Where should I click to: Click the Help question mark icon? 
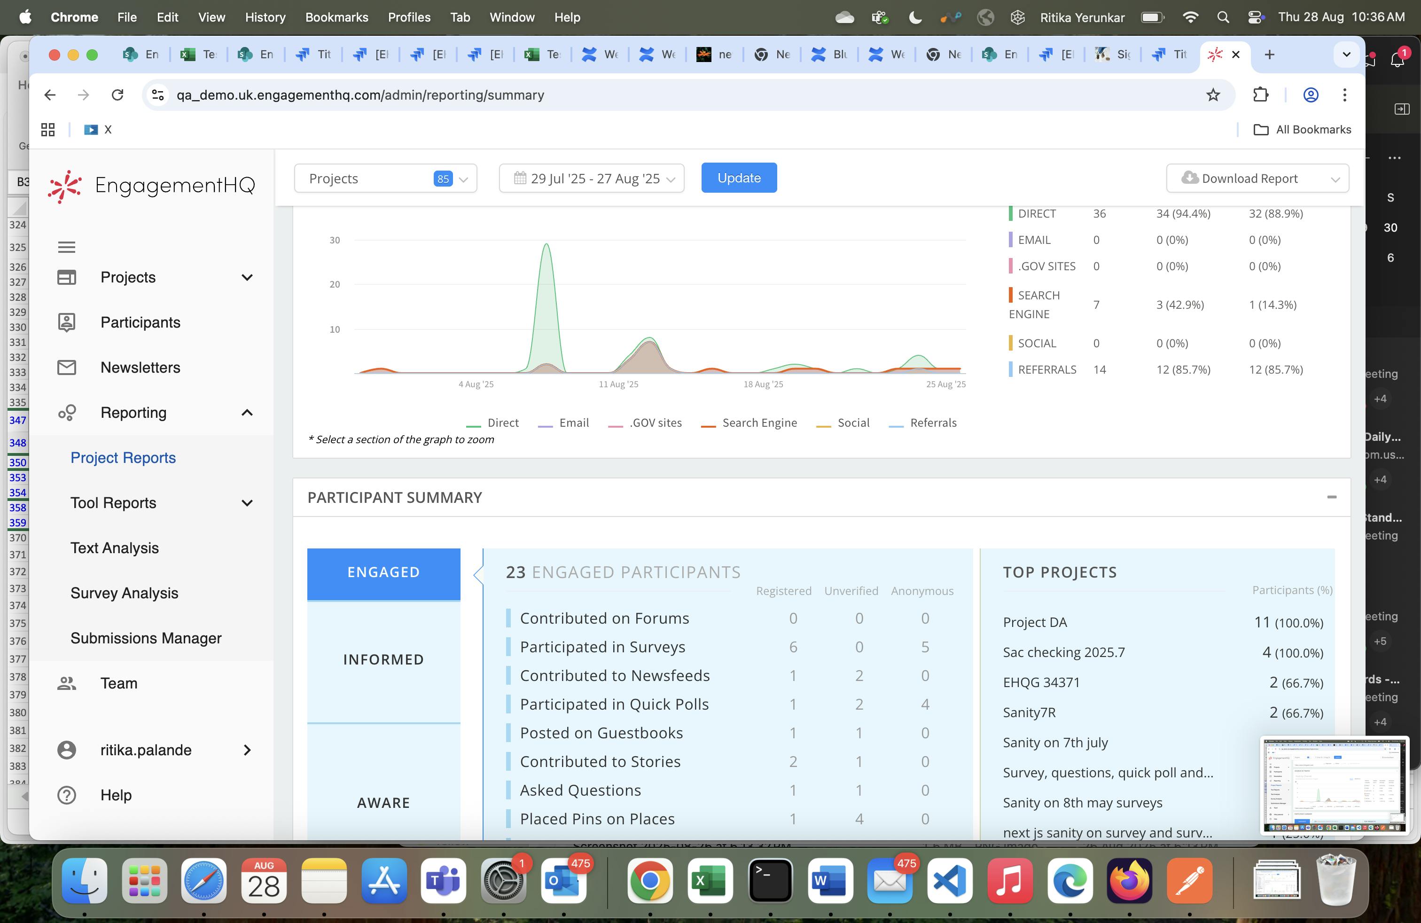pos(66,795)
